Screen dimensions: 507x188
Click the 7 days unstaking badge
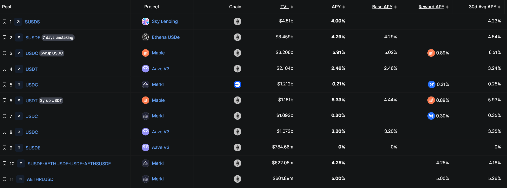coord(58,37)
